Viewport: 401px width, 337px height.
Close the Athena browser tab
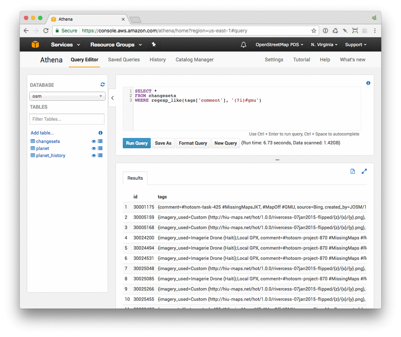coord(123,19)
